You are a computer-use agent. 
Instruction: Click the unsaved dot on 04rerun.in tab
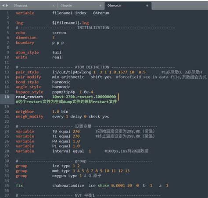pyautogui.click(x=147, y=6)
